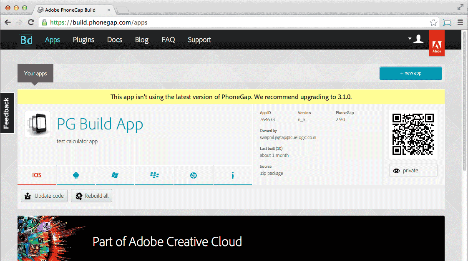The height and width of the screenshot is (261, 468).
Task: Go to the Docs page
Action: tap(114, 40)
